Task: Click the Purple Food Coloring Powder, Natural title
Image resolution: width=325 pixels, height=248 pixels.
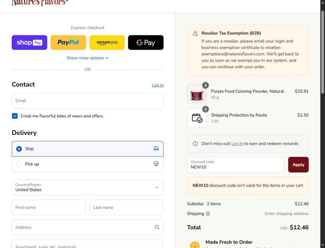Action: 247,91
